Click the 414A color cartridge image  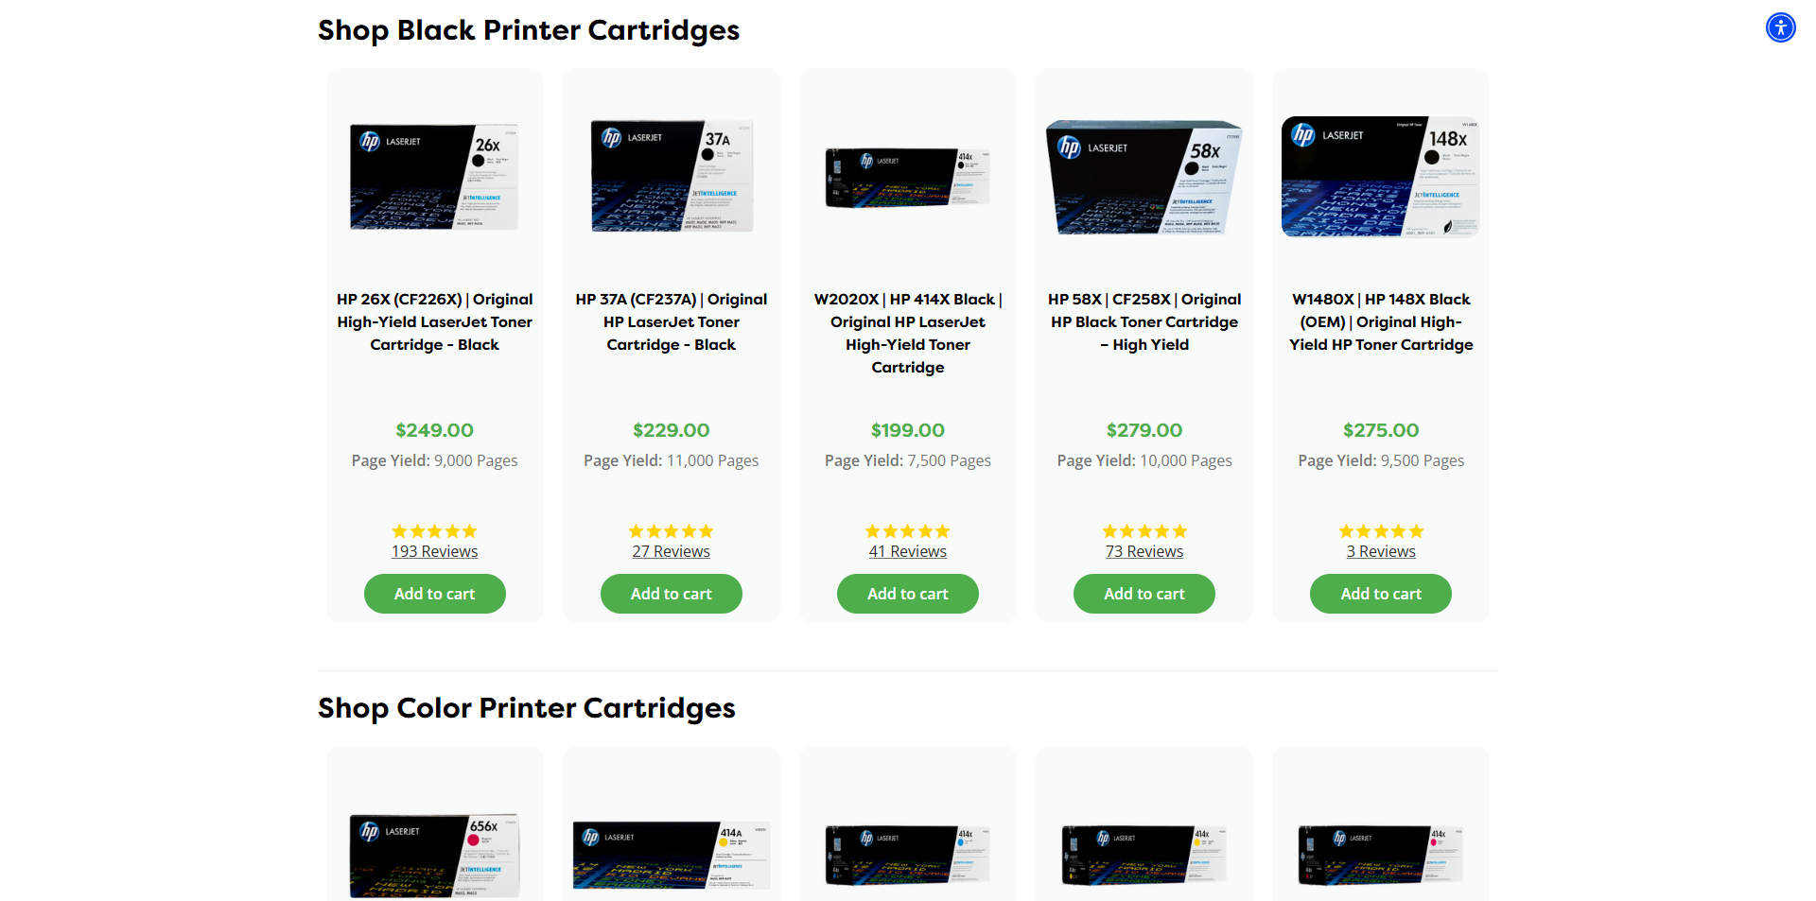pos(672,855)
